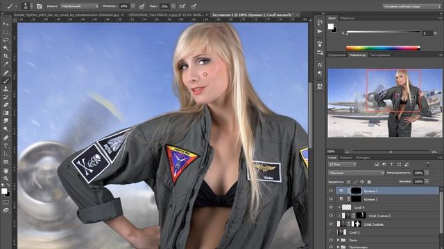Hide the Слой 4 layer

coord(331,207)
